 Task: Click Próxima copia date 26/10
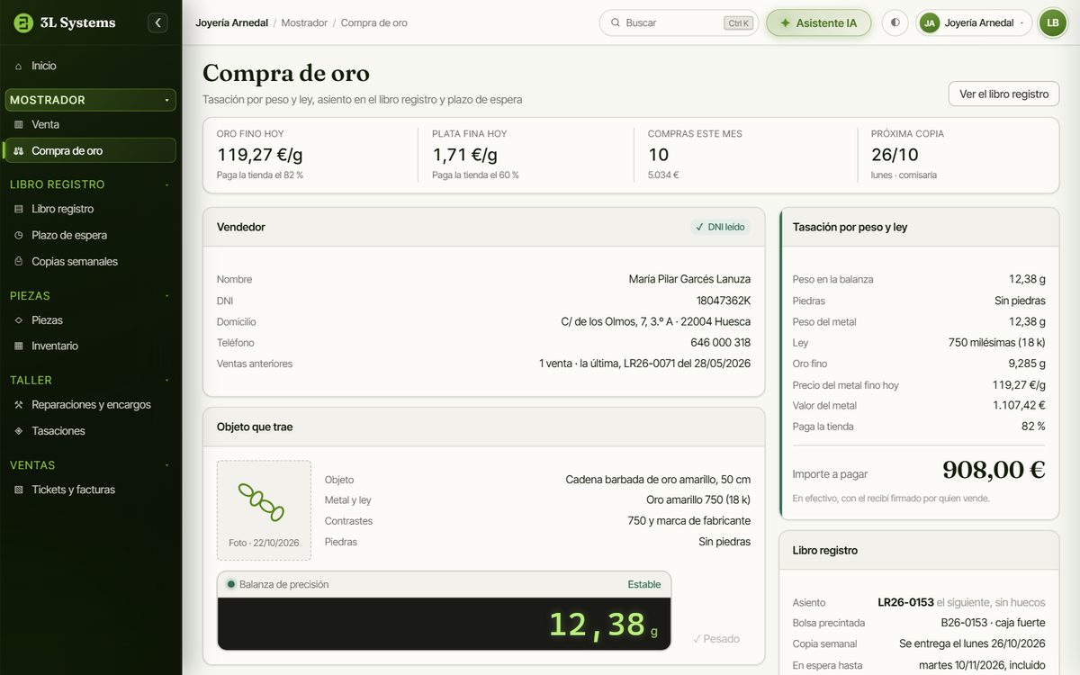click(x=895, y=155)
